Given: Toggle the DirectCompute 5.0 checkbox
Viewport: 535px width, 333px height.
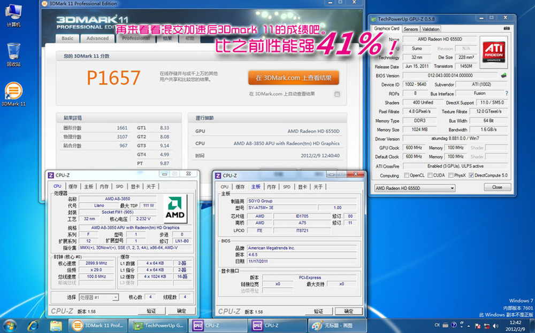Looking at the screenshot, I should pyautogui.click(x=470, y=175).
